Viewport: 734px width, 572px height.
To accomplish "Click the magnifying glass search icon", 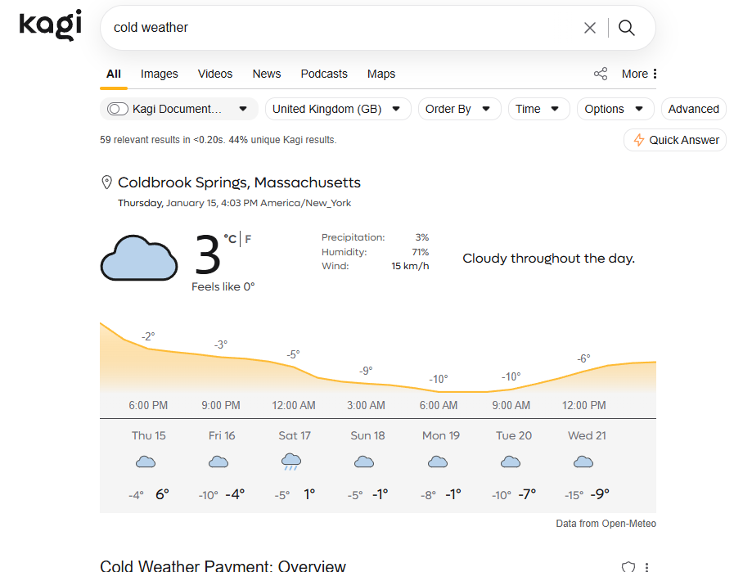I will coord(627,28).
